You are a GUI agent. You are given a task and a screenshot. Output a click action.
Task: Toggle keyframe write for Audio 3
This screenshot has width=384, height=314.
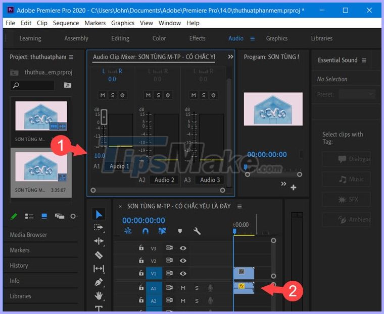point(213,95)
